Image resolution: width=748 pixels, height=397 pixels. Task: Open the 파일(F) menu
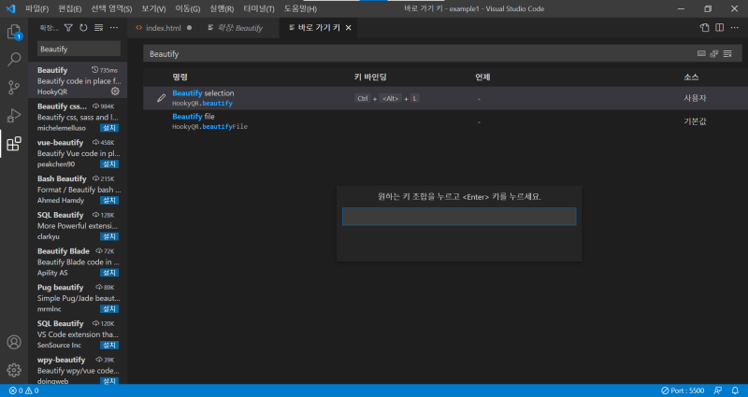[36, 8]
